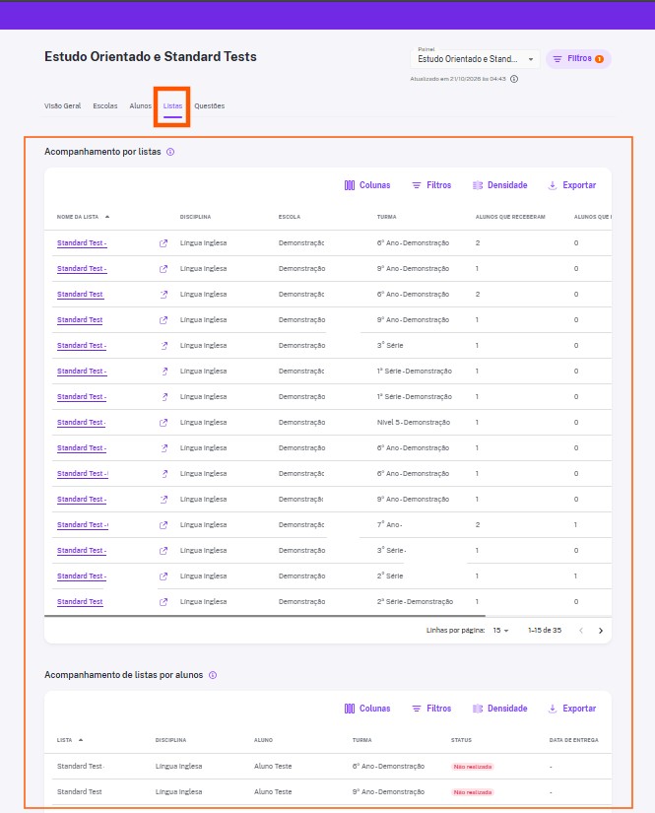The image size is (655, 813).
Task: Switch to Questões tab
Action: [210, 105]
